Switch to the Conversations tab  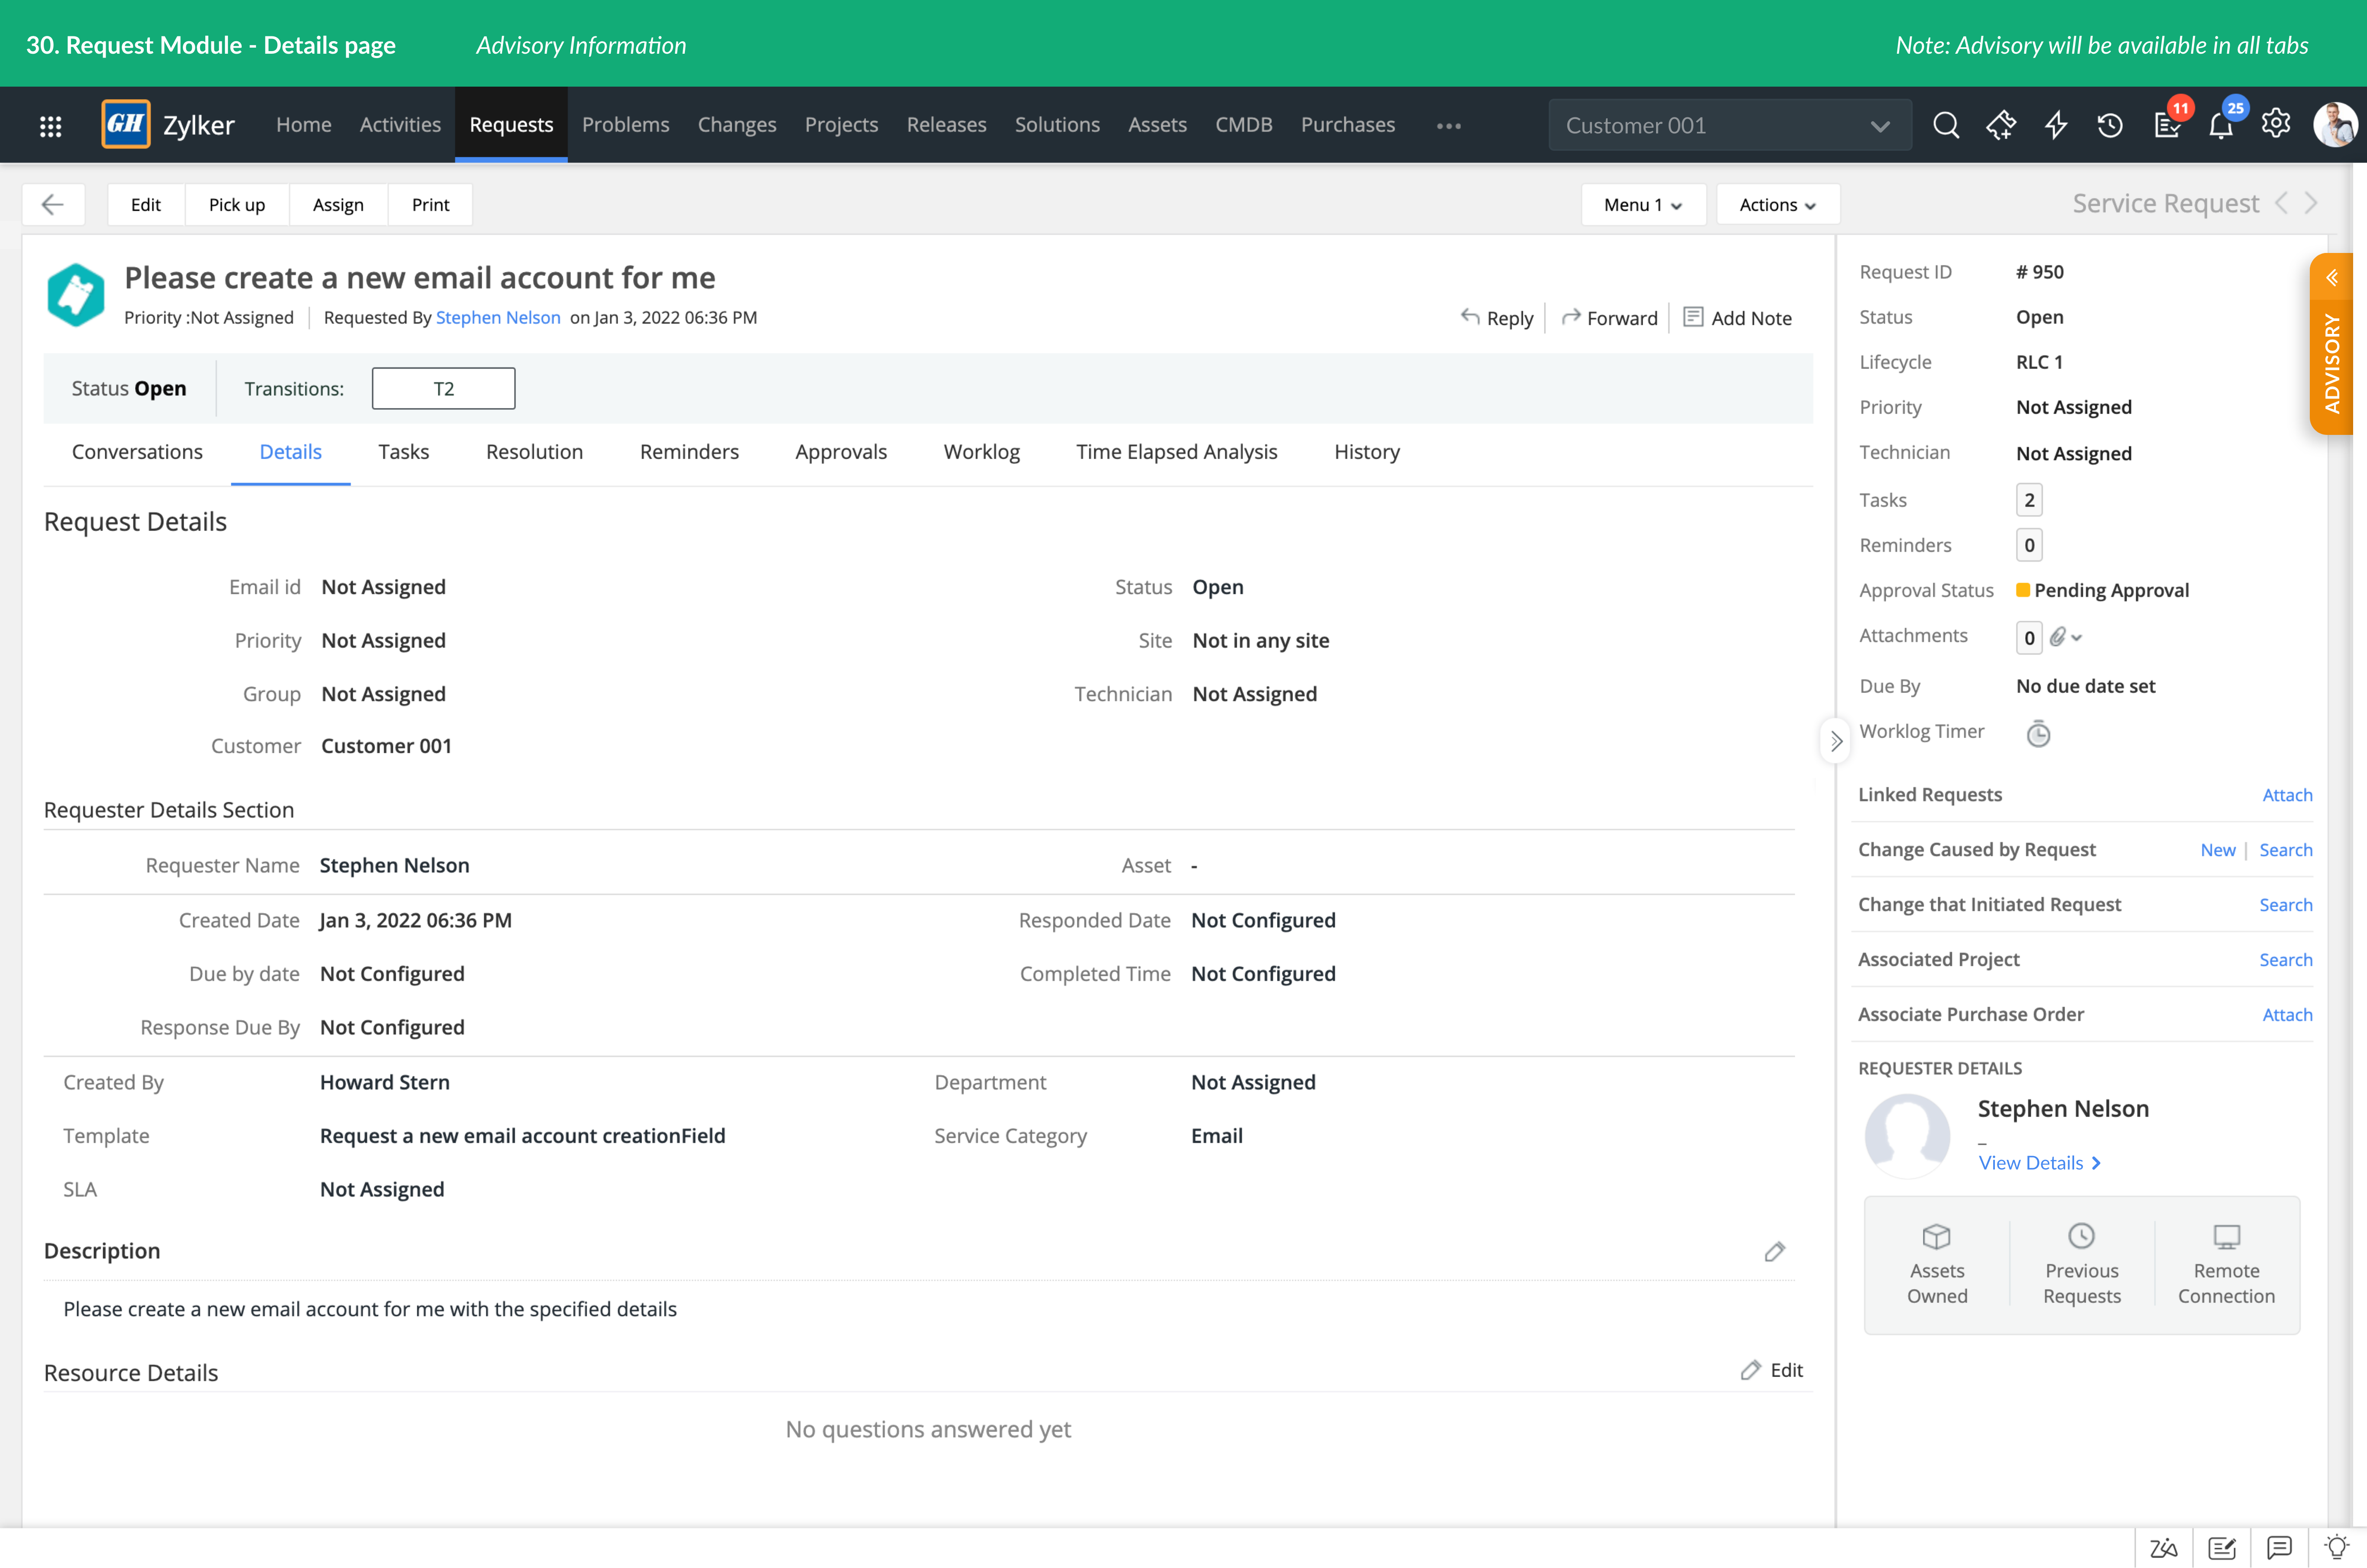coord(137,452)
